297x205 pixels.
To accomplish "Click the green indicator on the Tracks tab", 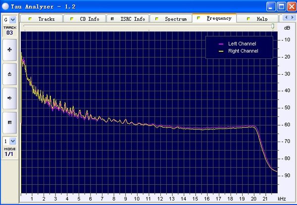I will [x=30, y=19].
